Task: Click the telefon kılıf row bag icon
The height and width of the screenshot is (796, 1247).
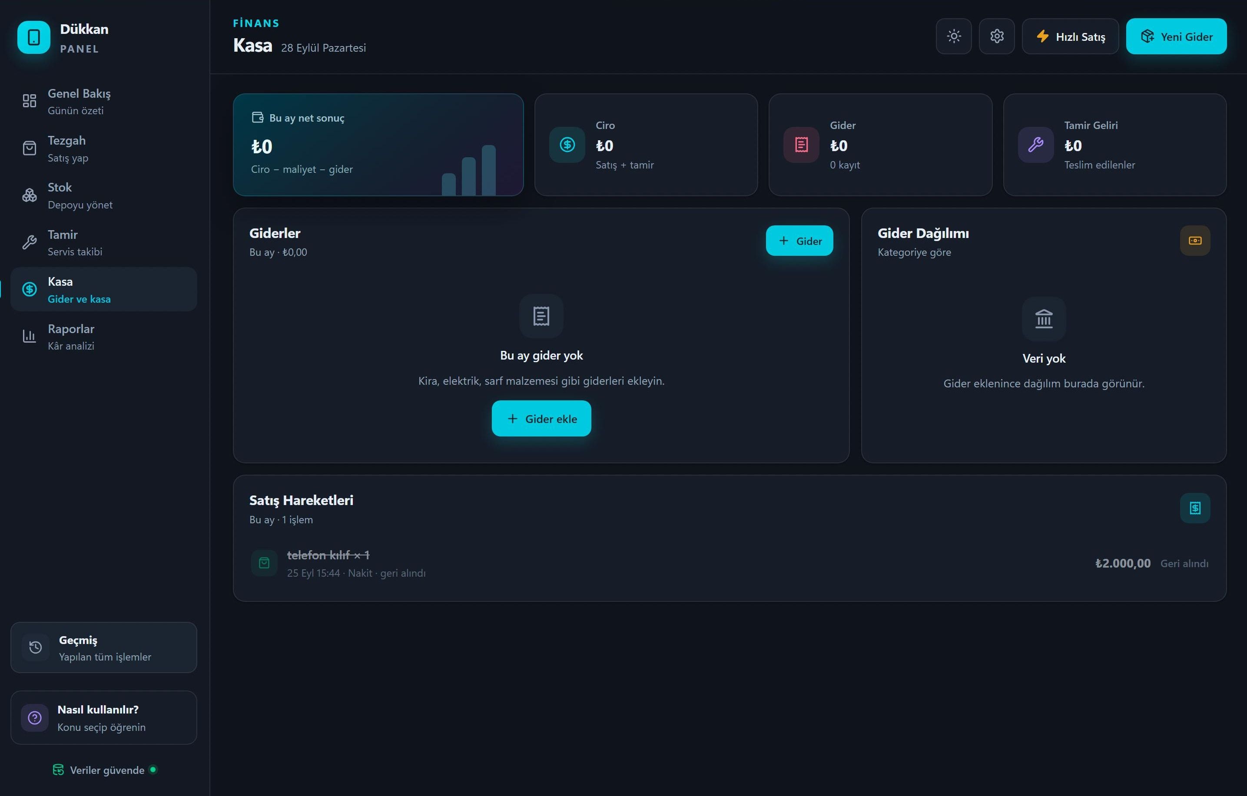Action: [264, 563]
